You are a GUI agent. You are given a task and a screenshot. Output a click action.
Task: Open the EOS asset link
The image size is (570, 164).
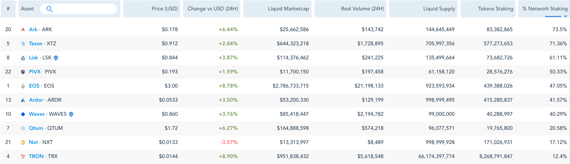coord(34,86)
